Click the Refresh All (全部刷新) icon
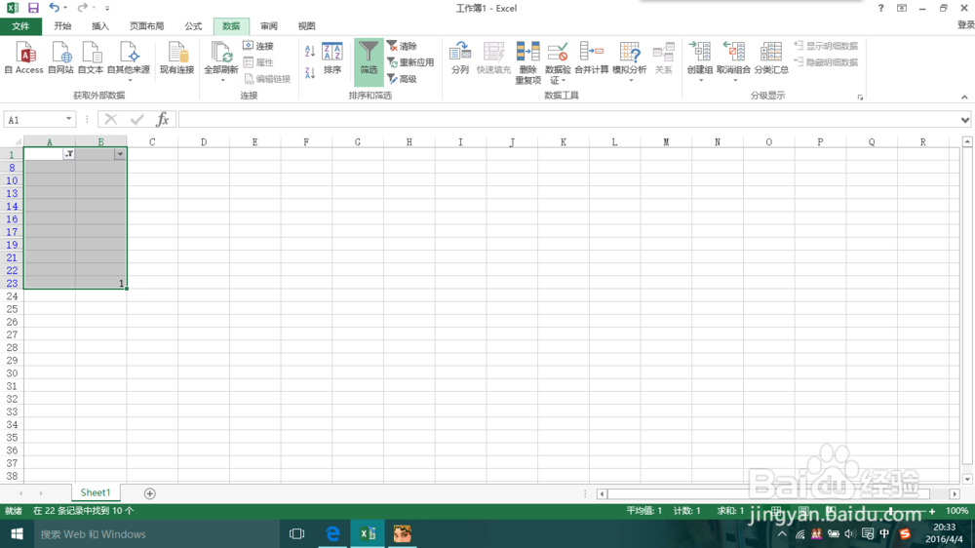Screen dimensions: 975x548 (220, 53)
